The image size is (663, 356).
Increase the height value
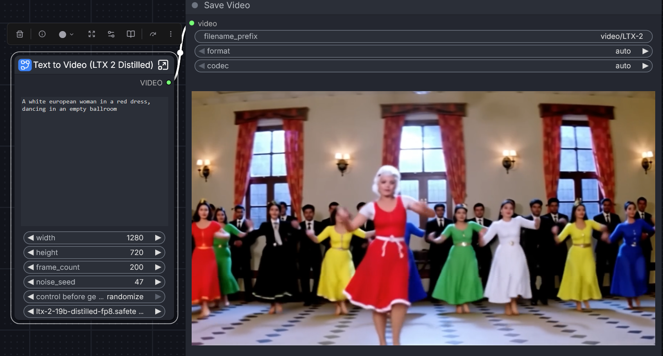[158, 253]
